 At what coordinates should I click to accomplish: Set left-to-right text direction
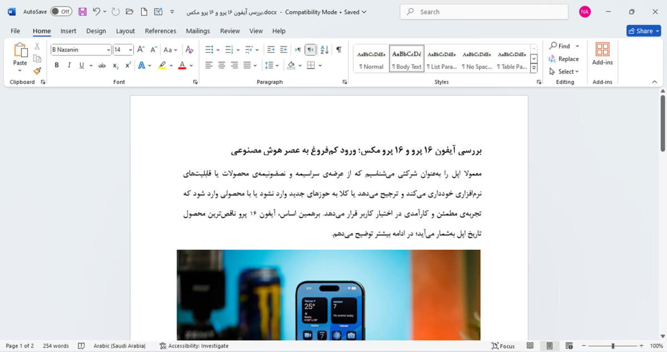click(x=298, y=50)
